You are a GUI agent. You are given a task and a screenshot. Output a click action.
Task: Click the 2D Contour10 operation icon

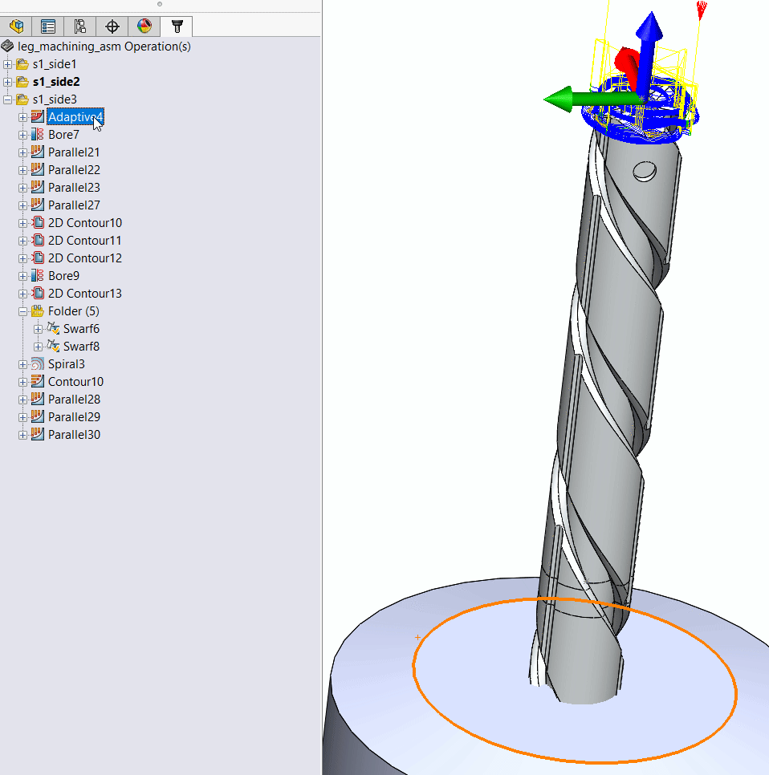click(37, 223)
